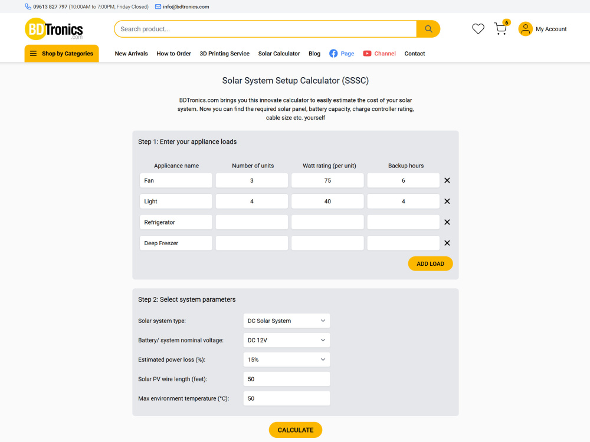Click Light backup hours field
590x442 pixels.
(x=404, y=202)
